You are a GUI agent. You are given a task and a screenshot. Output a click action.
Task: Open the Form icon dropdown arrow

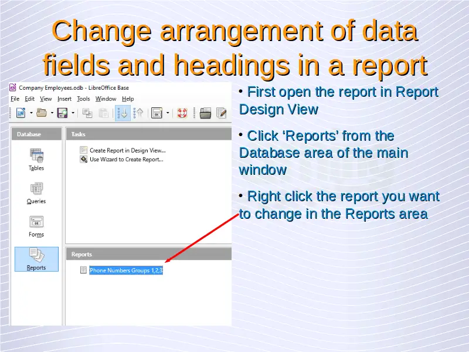tap(168, 113)
